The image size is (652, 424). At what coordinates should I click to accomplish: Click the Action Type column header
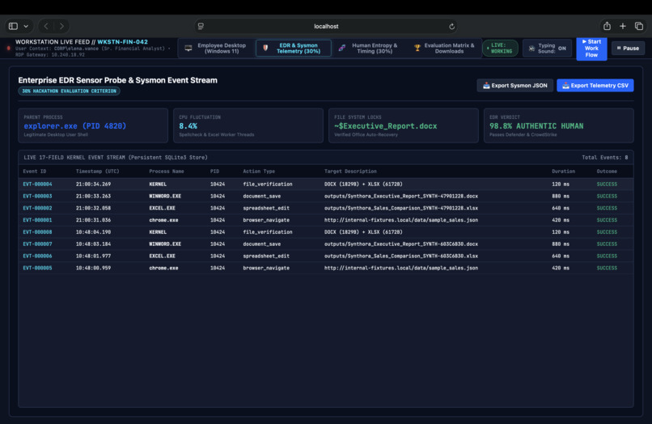(x=259, y=172)
